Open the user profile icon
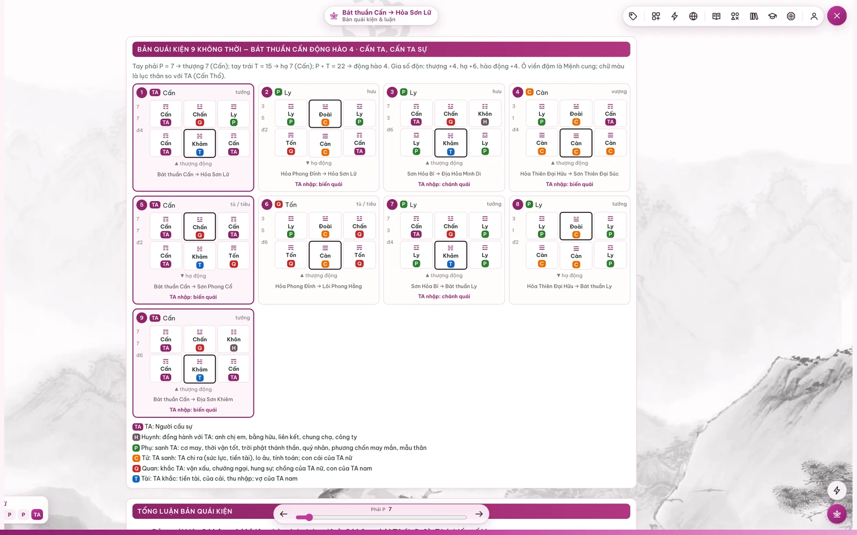 (x=814, y=16)
